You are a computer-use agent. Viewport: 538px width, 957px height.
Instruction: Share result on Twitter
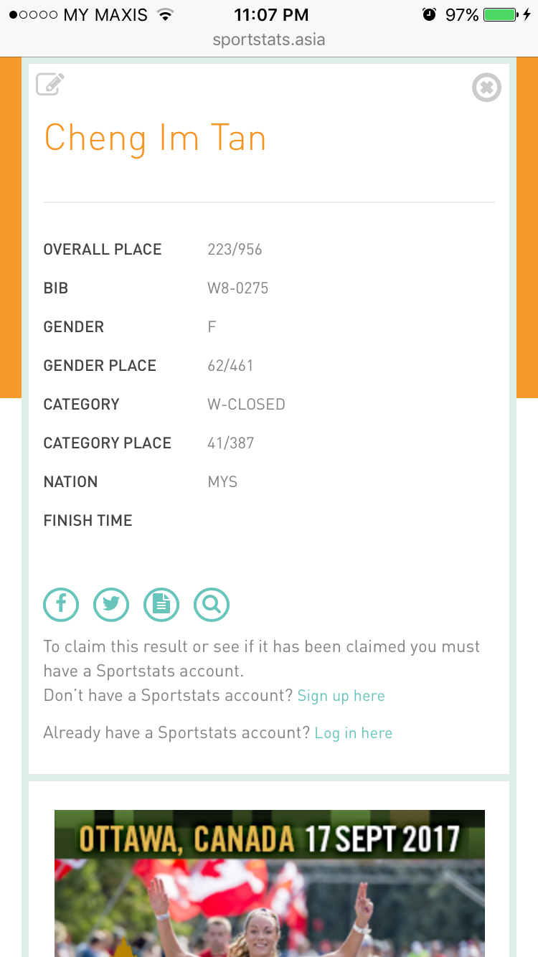pos(111,605)
